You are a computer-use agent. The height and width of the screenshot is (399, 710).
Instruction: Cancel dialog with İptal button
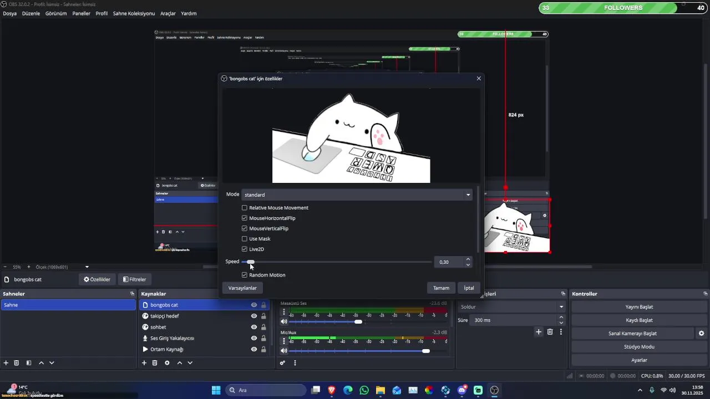[469, 288]
